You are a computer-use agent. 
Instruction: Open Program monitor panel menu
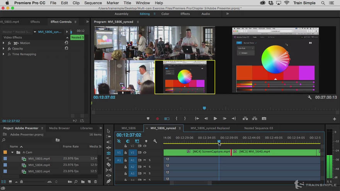pyautogui.click(x=138, y=22)
